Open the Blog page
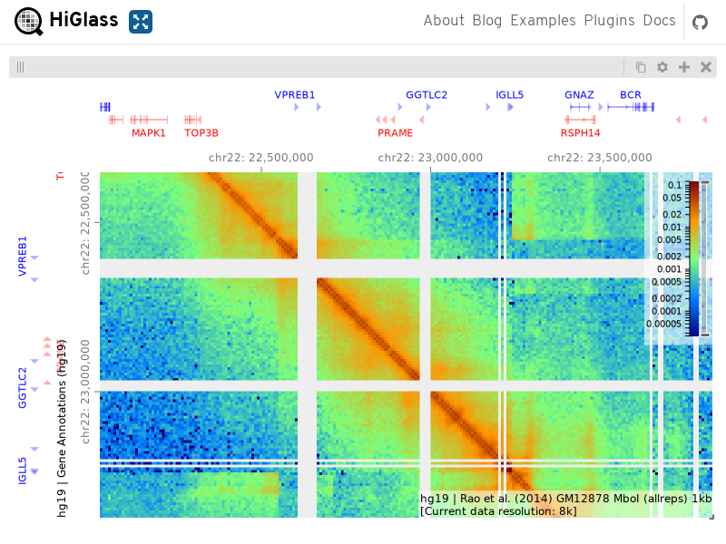726x544 pixels. (487, 20)
